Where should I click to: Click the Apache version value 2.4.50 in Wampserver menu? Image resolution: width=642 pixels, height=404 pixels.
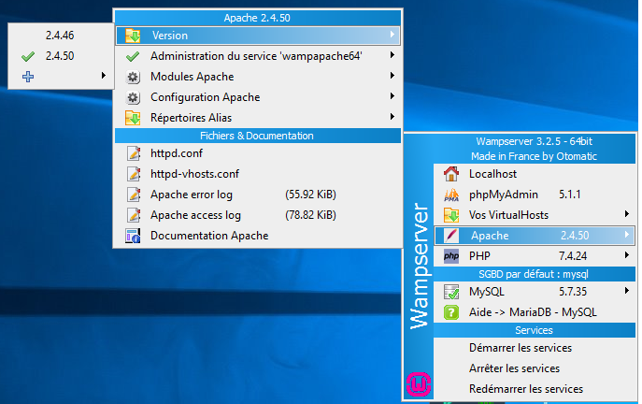[575, 236]
